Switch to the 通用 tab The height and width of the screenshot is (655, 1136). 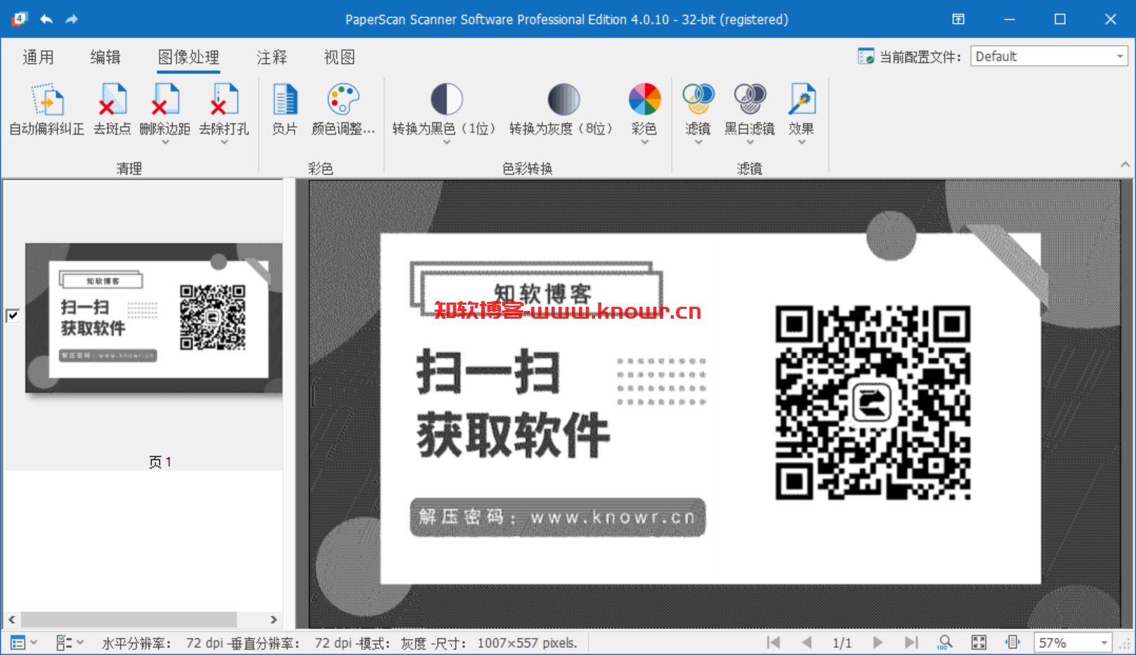tap(38, 57)
